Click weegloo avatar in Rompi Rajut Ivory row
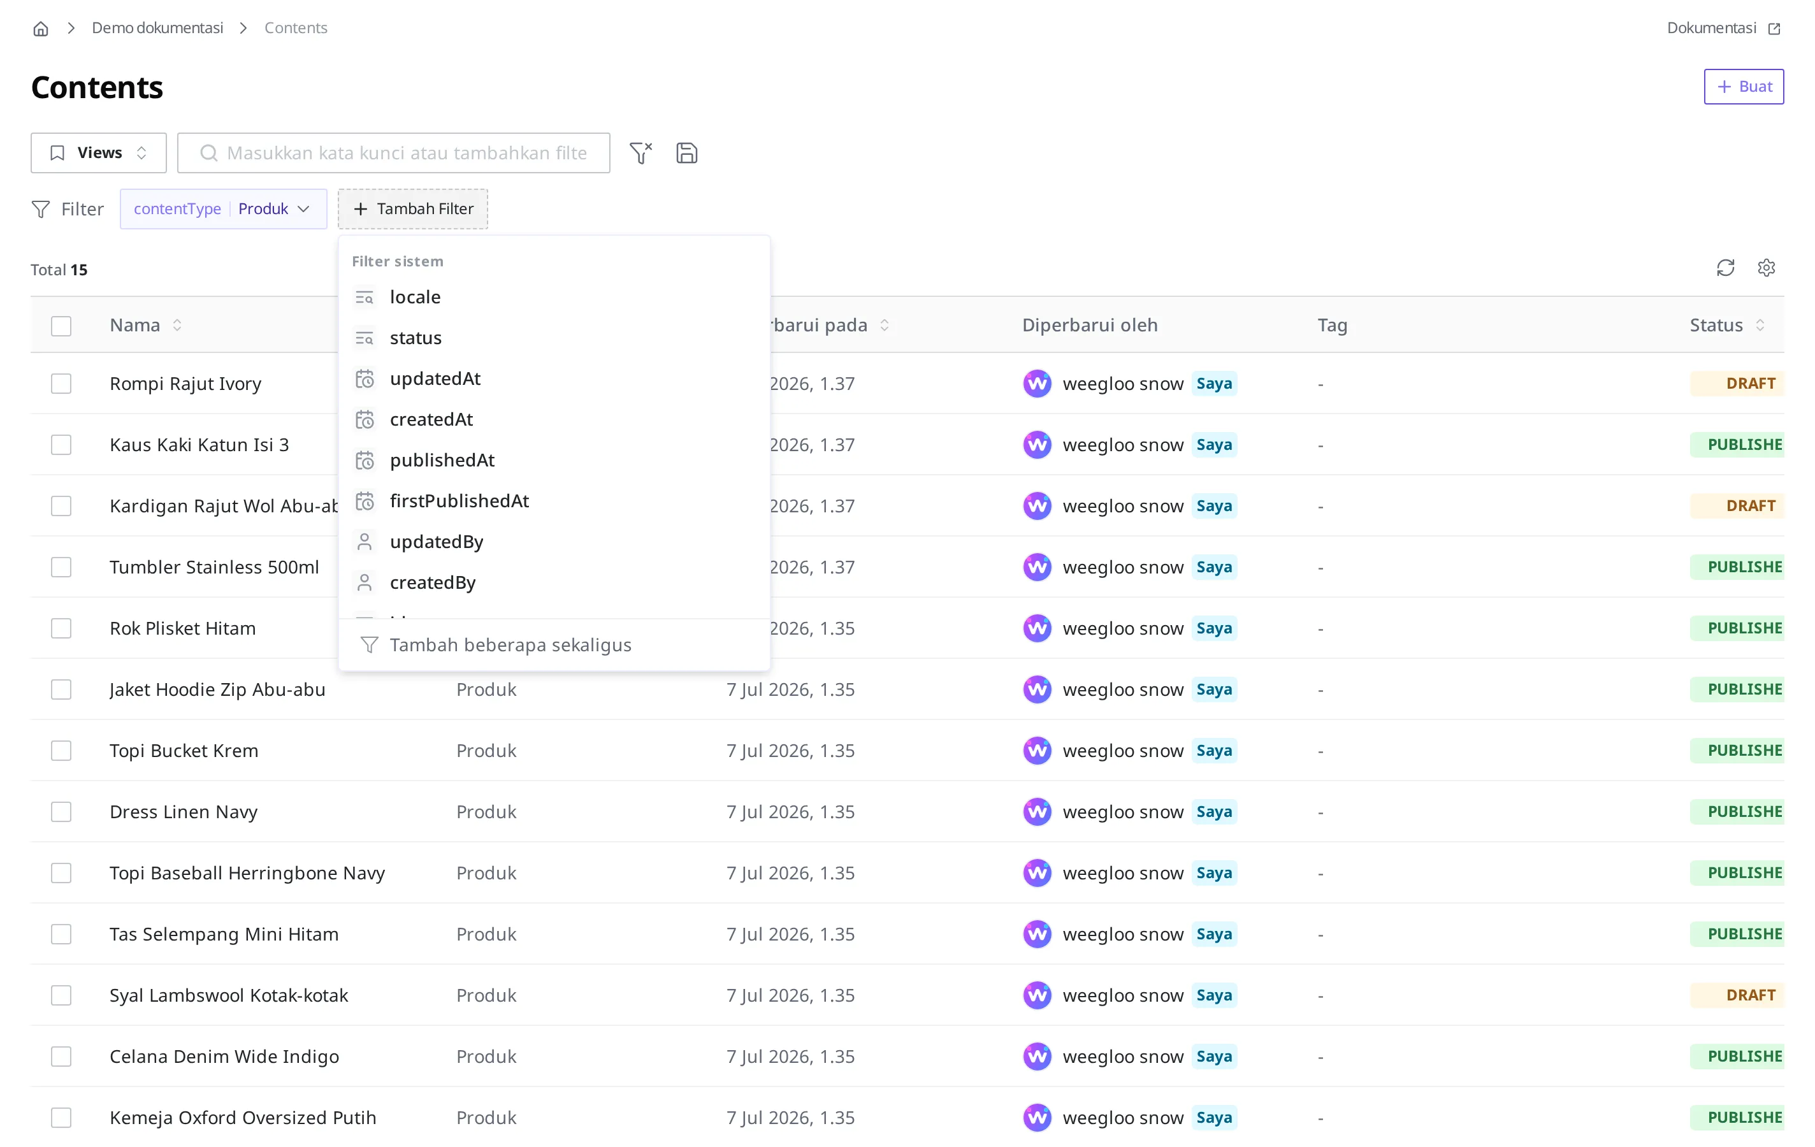Image resolution: width=1815 pixels, height=1147 pixels. coord(1037,384)
